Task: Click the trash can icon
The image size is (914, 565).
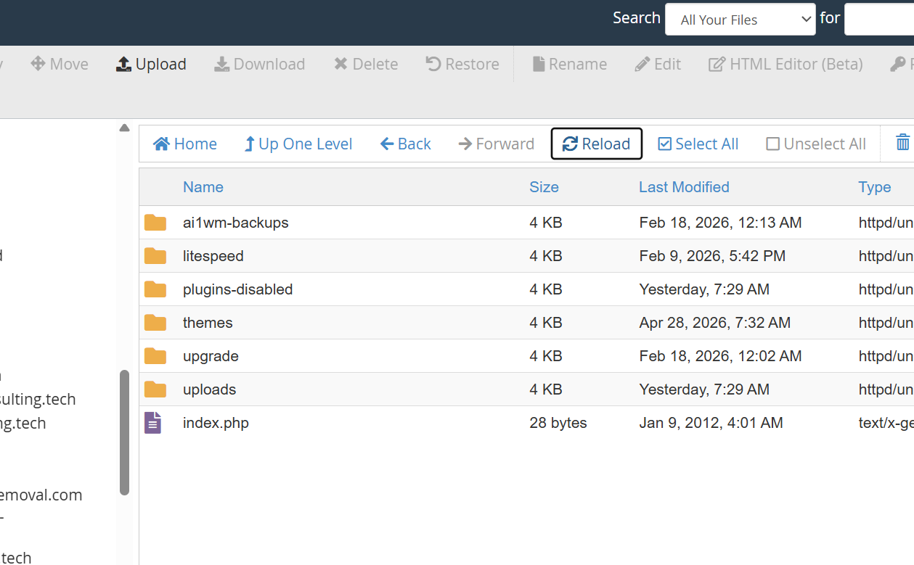Action: click(902, 142)
